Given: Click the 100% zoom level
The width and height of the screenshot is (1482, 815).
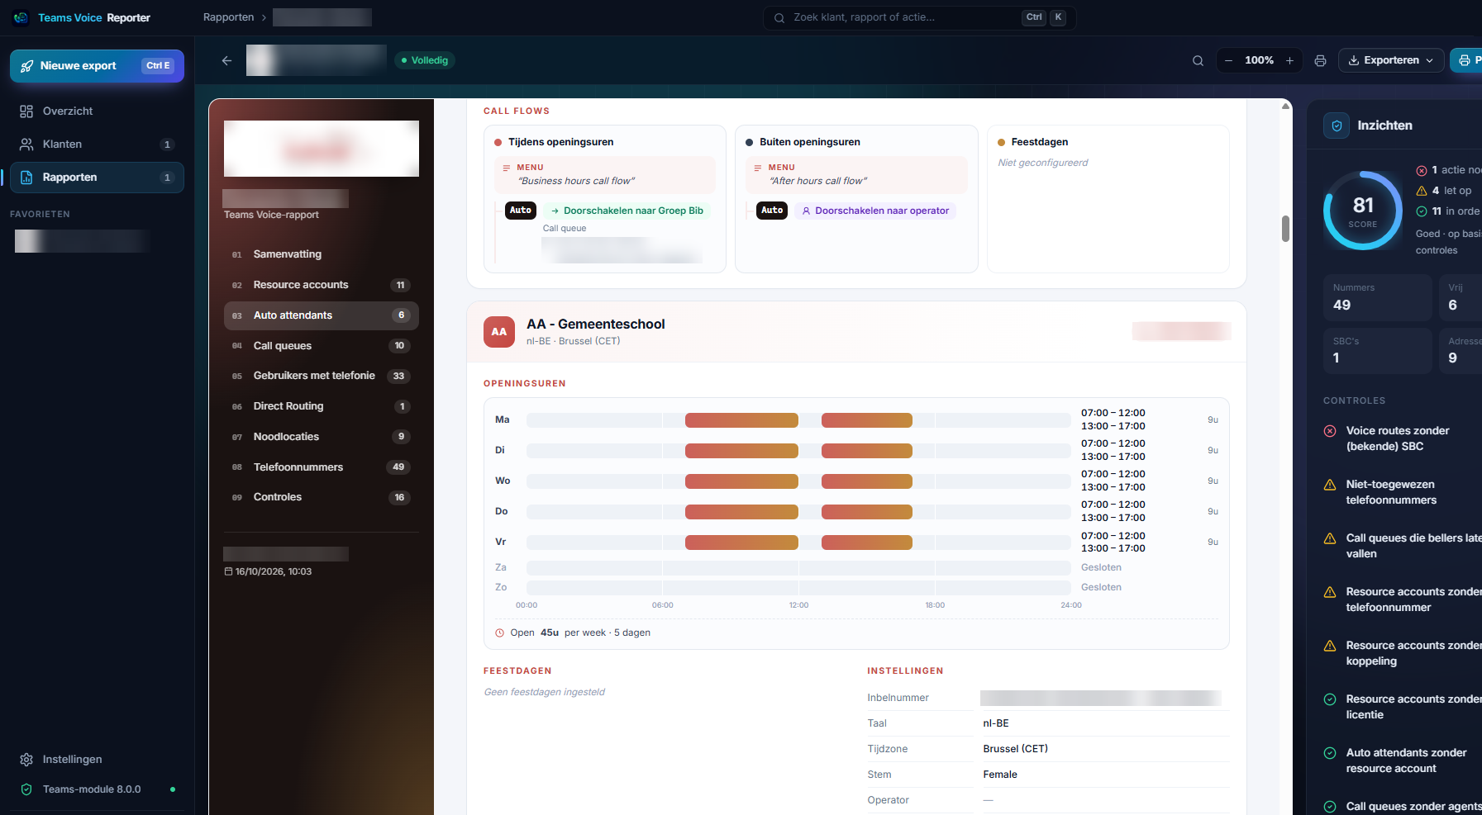Looking at the screenshot, I should pyautogui.click(x=1259, y=60).
